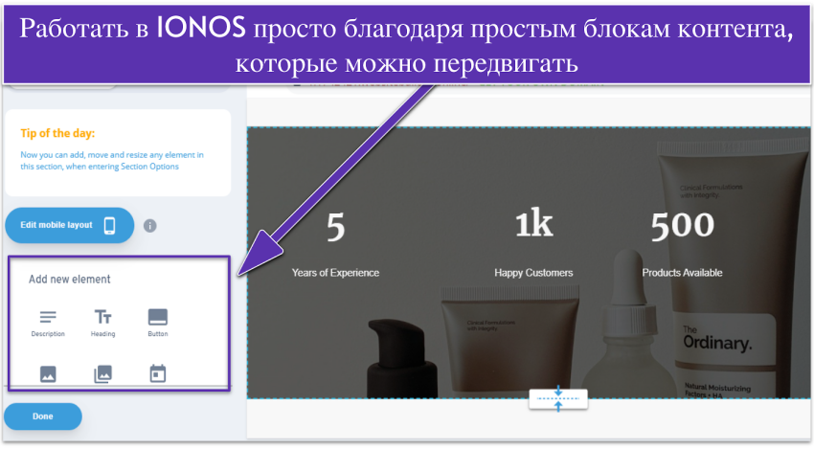Click the Add new element title
The width and height of the screenshot is (814, 449).
pos(70,280)
